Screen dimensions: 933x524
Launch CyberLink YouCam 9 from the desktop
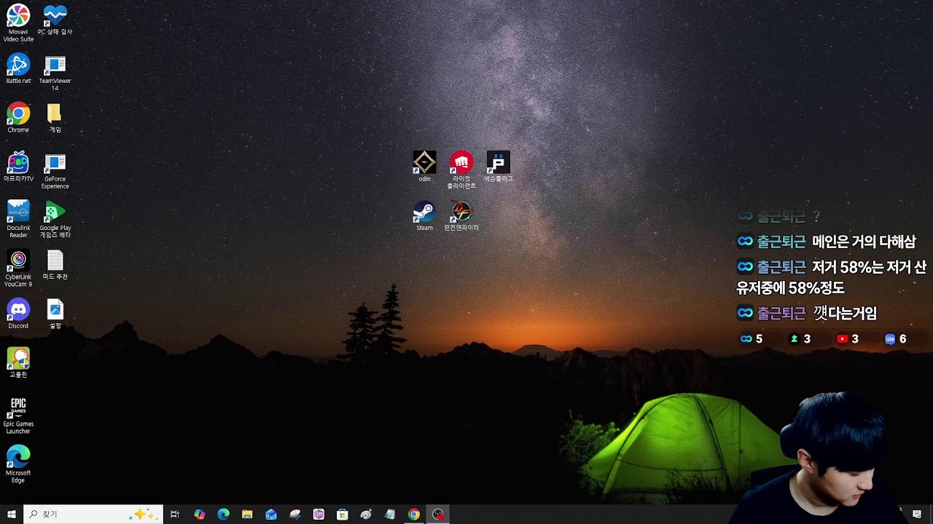18,269
